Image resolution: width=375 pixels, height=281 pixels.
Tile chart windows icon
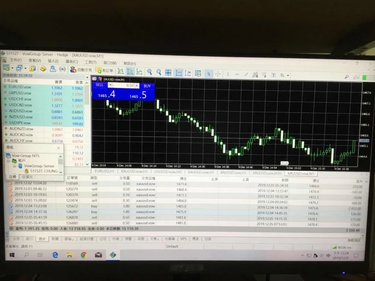click(x=168, y=73)
